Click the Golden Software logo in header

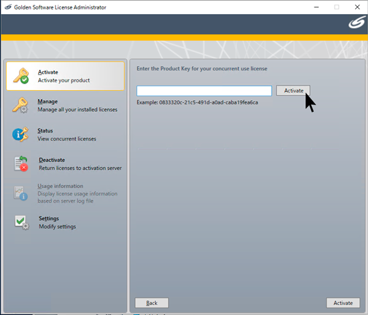click(x=357, y=23)
